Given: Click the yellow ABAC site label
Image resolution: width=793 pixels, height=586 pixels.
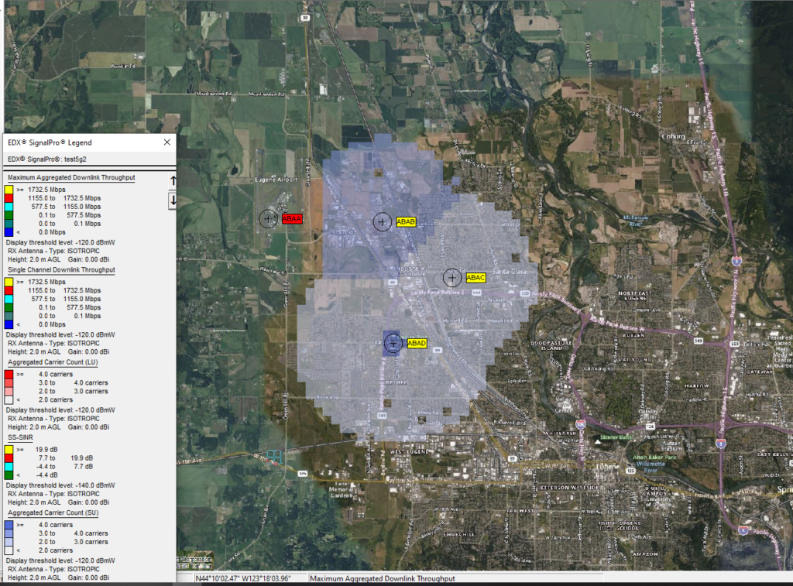Looking at the screenshot, I should 475,277.
